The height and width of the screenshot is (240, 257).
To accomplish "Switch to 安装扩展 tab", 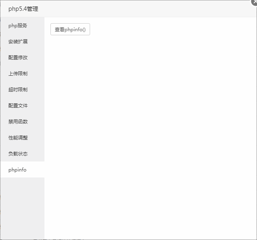I will click(22, 42).
